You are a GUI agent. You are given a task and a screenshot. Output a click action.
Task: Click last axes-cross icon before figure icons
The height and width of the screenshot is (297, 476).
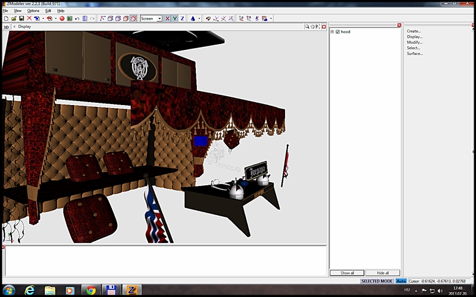(x=231, y=18)
